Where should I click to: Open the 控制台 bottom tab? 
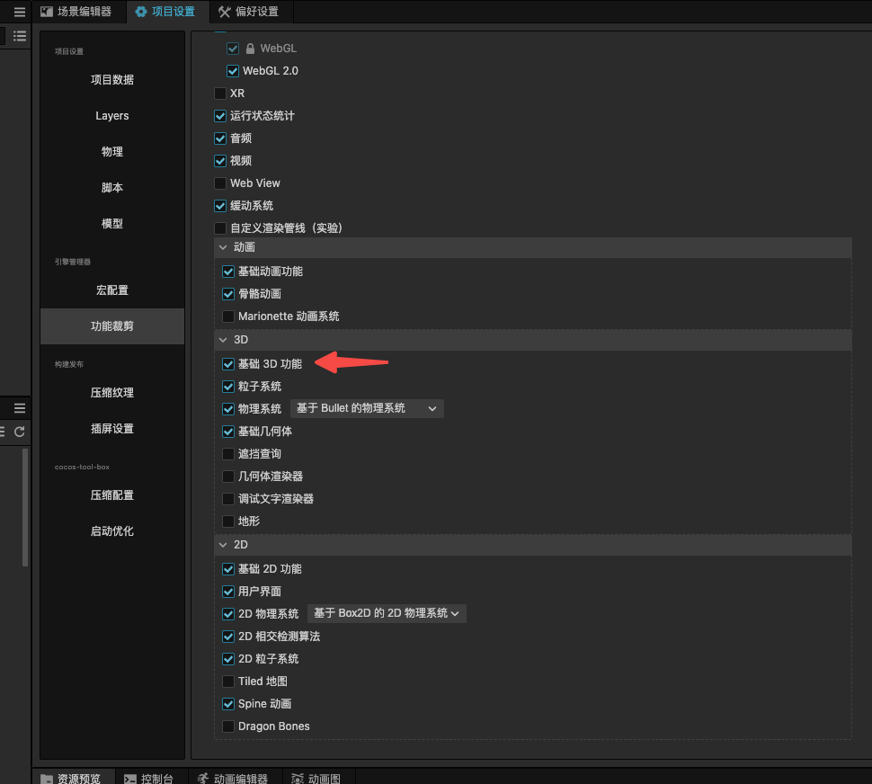click(151, 778)
